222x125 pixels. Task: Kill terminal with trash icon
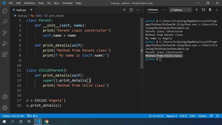[210, 10]
